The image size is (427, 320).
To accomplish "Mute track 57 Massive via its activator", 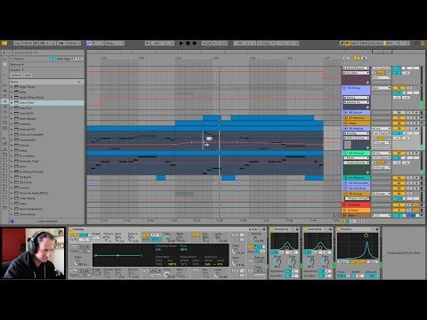I will coord(399,118).
